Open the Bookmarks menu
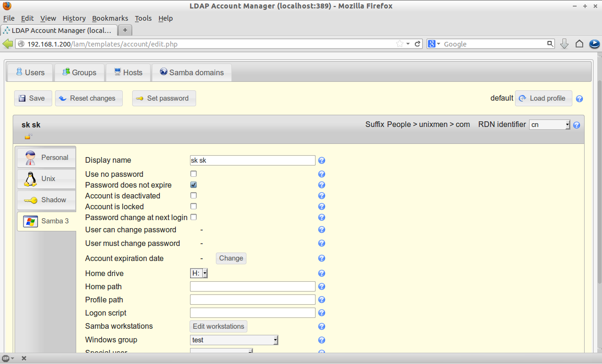602x364 pixels. (x=110, y=18)
